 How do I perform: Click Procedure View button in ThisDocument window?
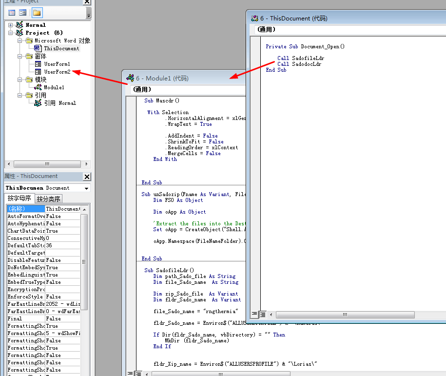254,314
